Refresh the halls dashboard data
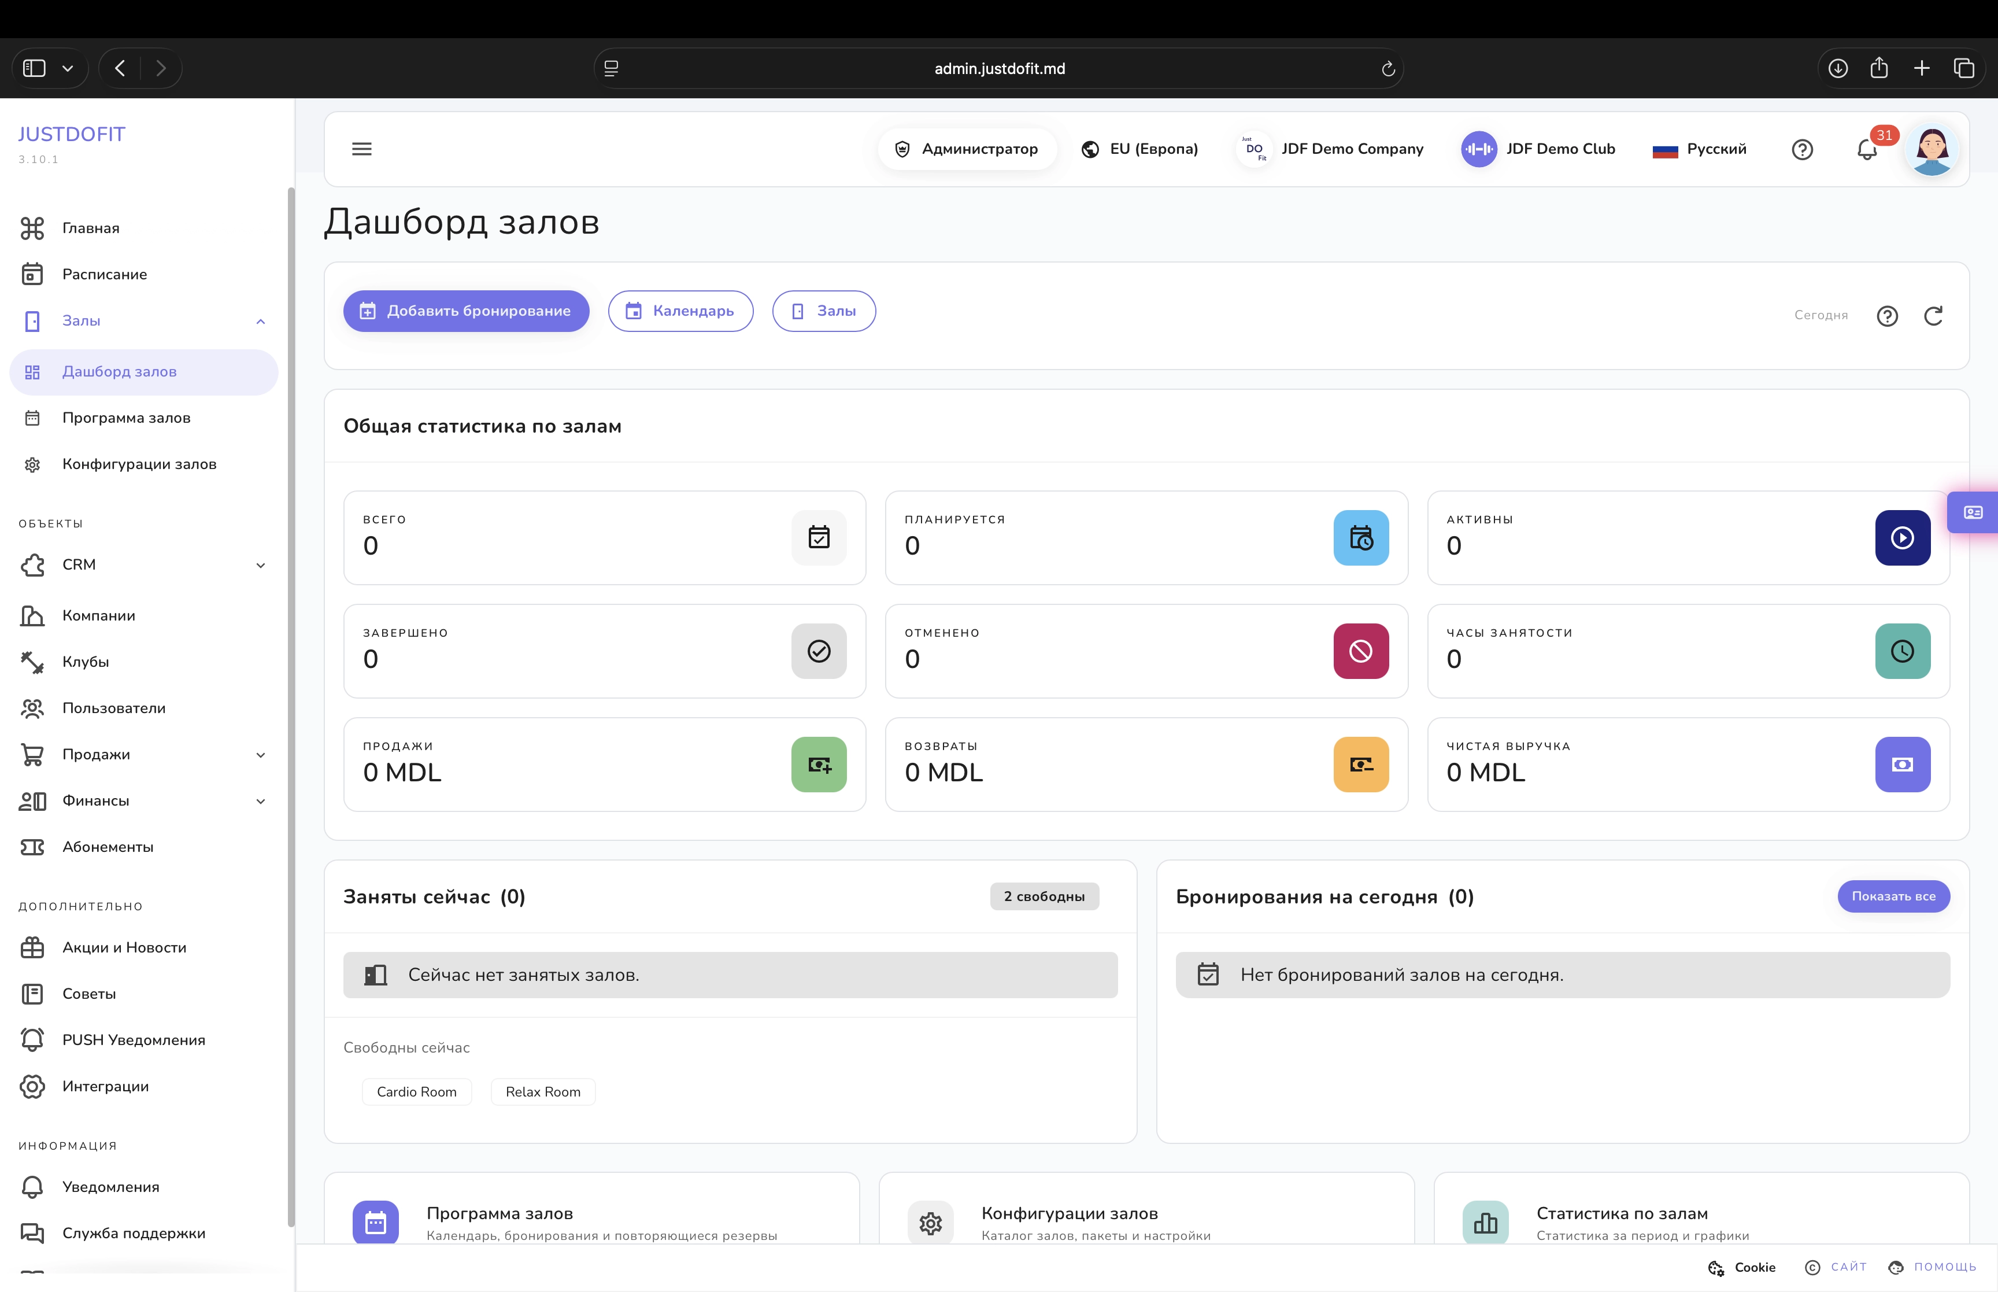This screenshot has height=1292, width=1998. pyautogui.click(x=1933, y=316)
